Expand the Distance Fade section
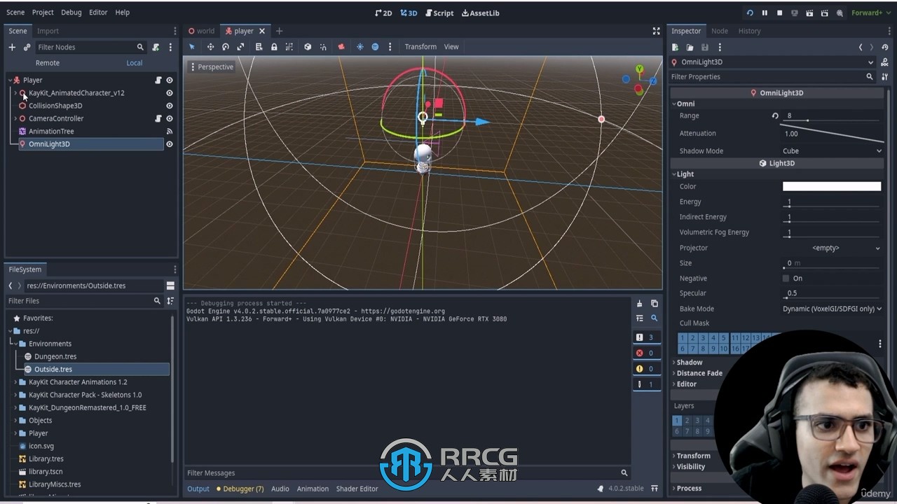This screenshot has height=504, width=897. [699, 373]
